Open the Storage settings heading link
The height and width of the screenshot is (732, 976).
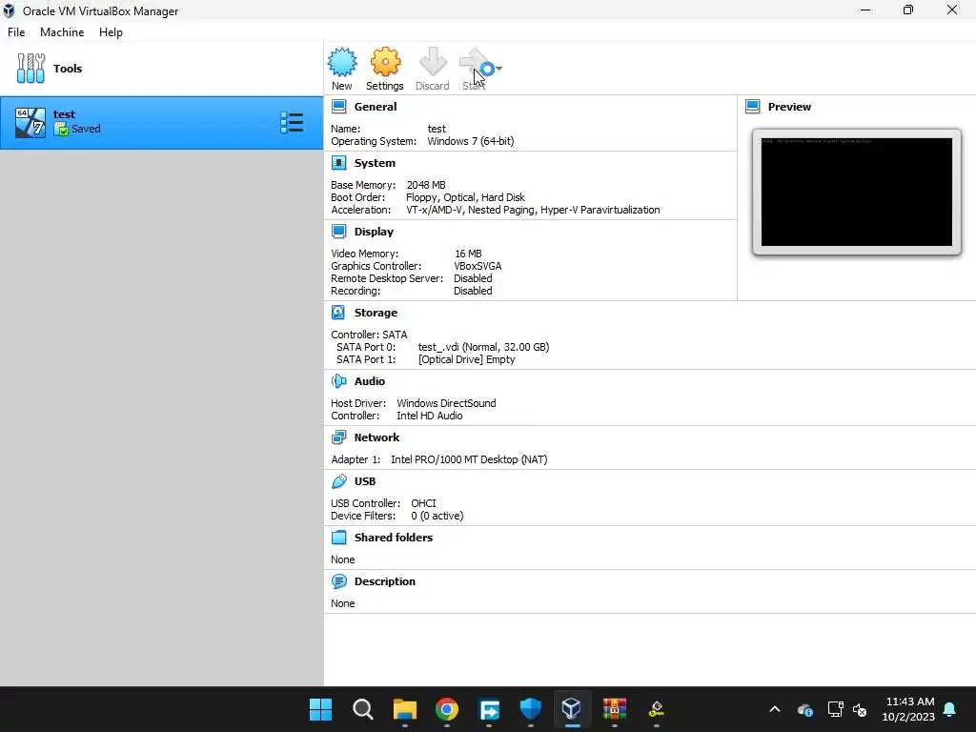376,313
